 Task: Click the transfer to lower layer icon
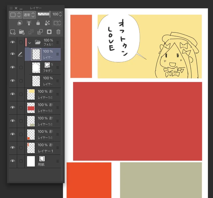(31, 32)
